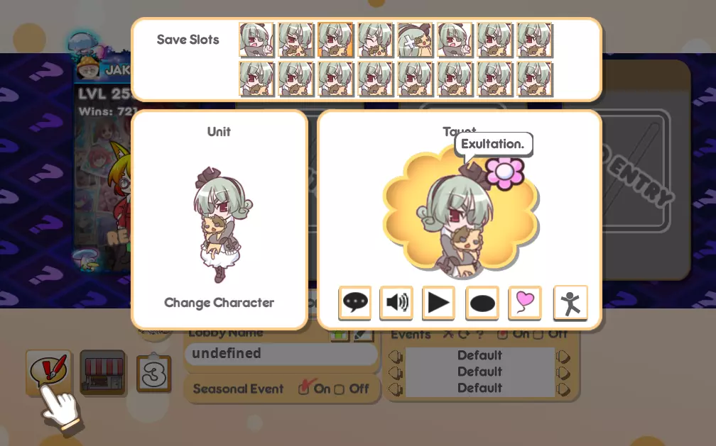This screenshot has height=446, width=716.
Task: Turn Events option On
Action: [x=502, y=334]
